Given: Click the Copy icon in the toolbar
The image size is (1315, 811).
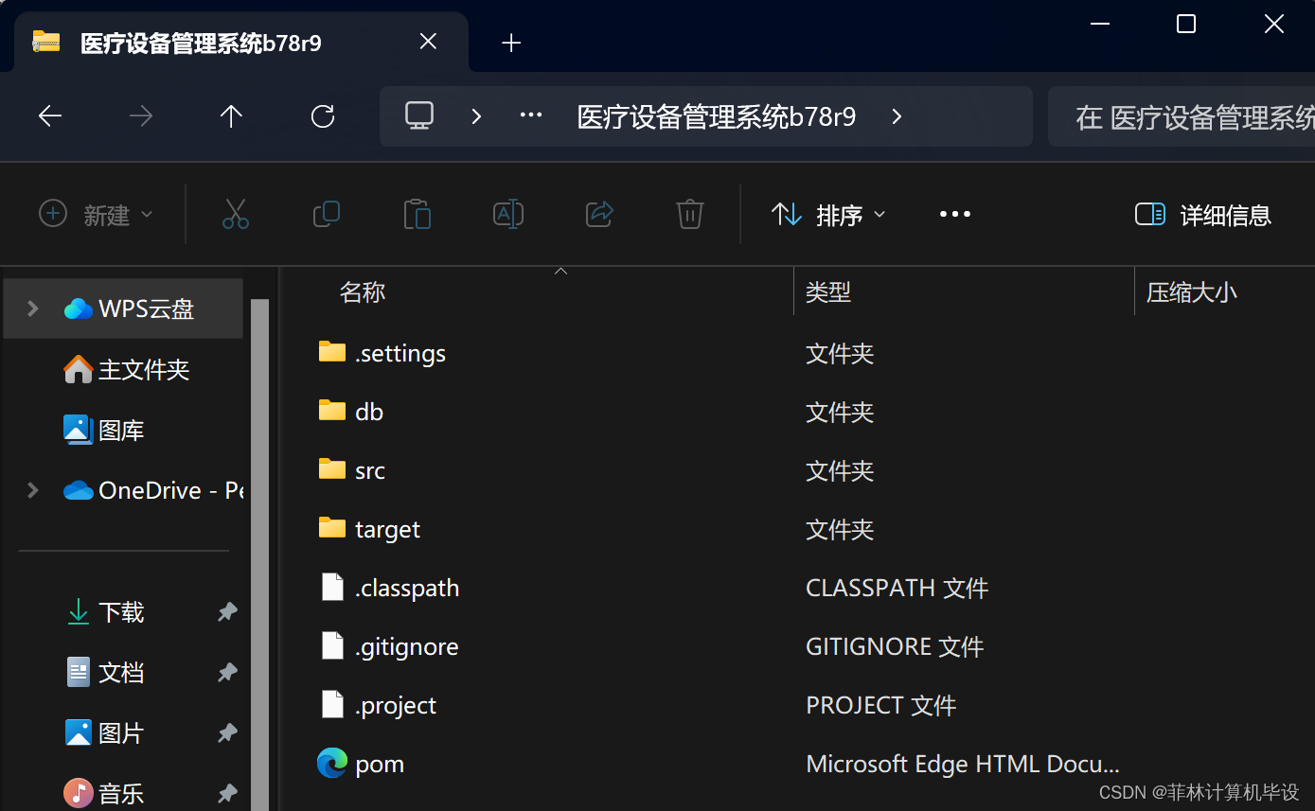Looking at the screenshot, I should (x=326, y=214).
